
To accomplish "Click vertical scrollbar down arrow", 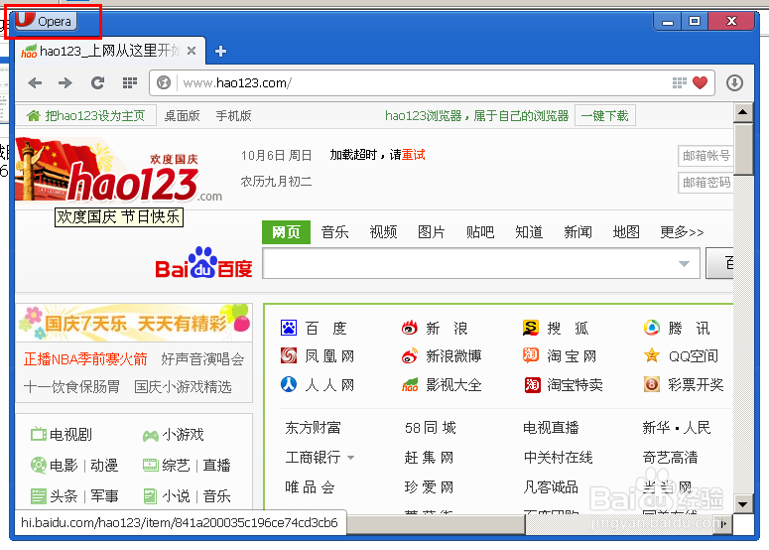I will click(743, 504).
